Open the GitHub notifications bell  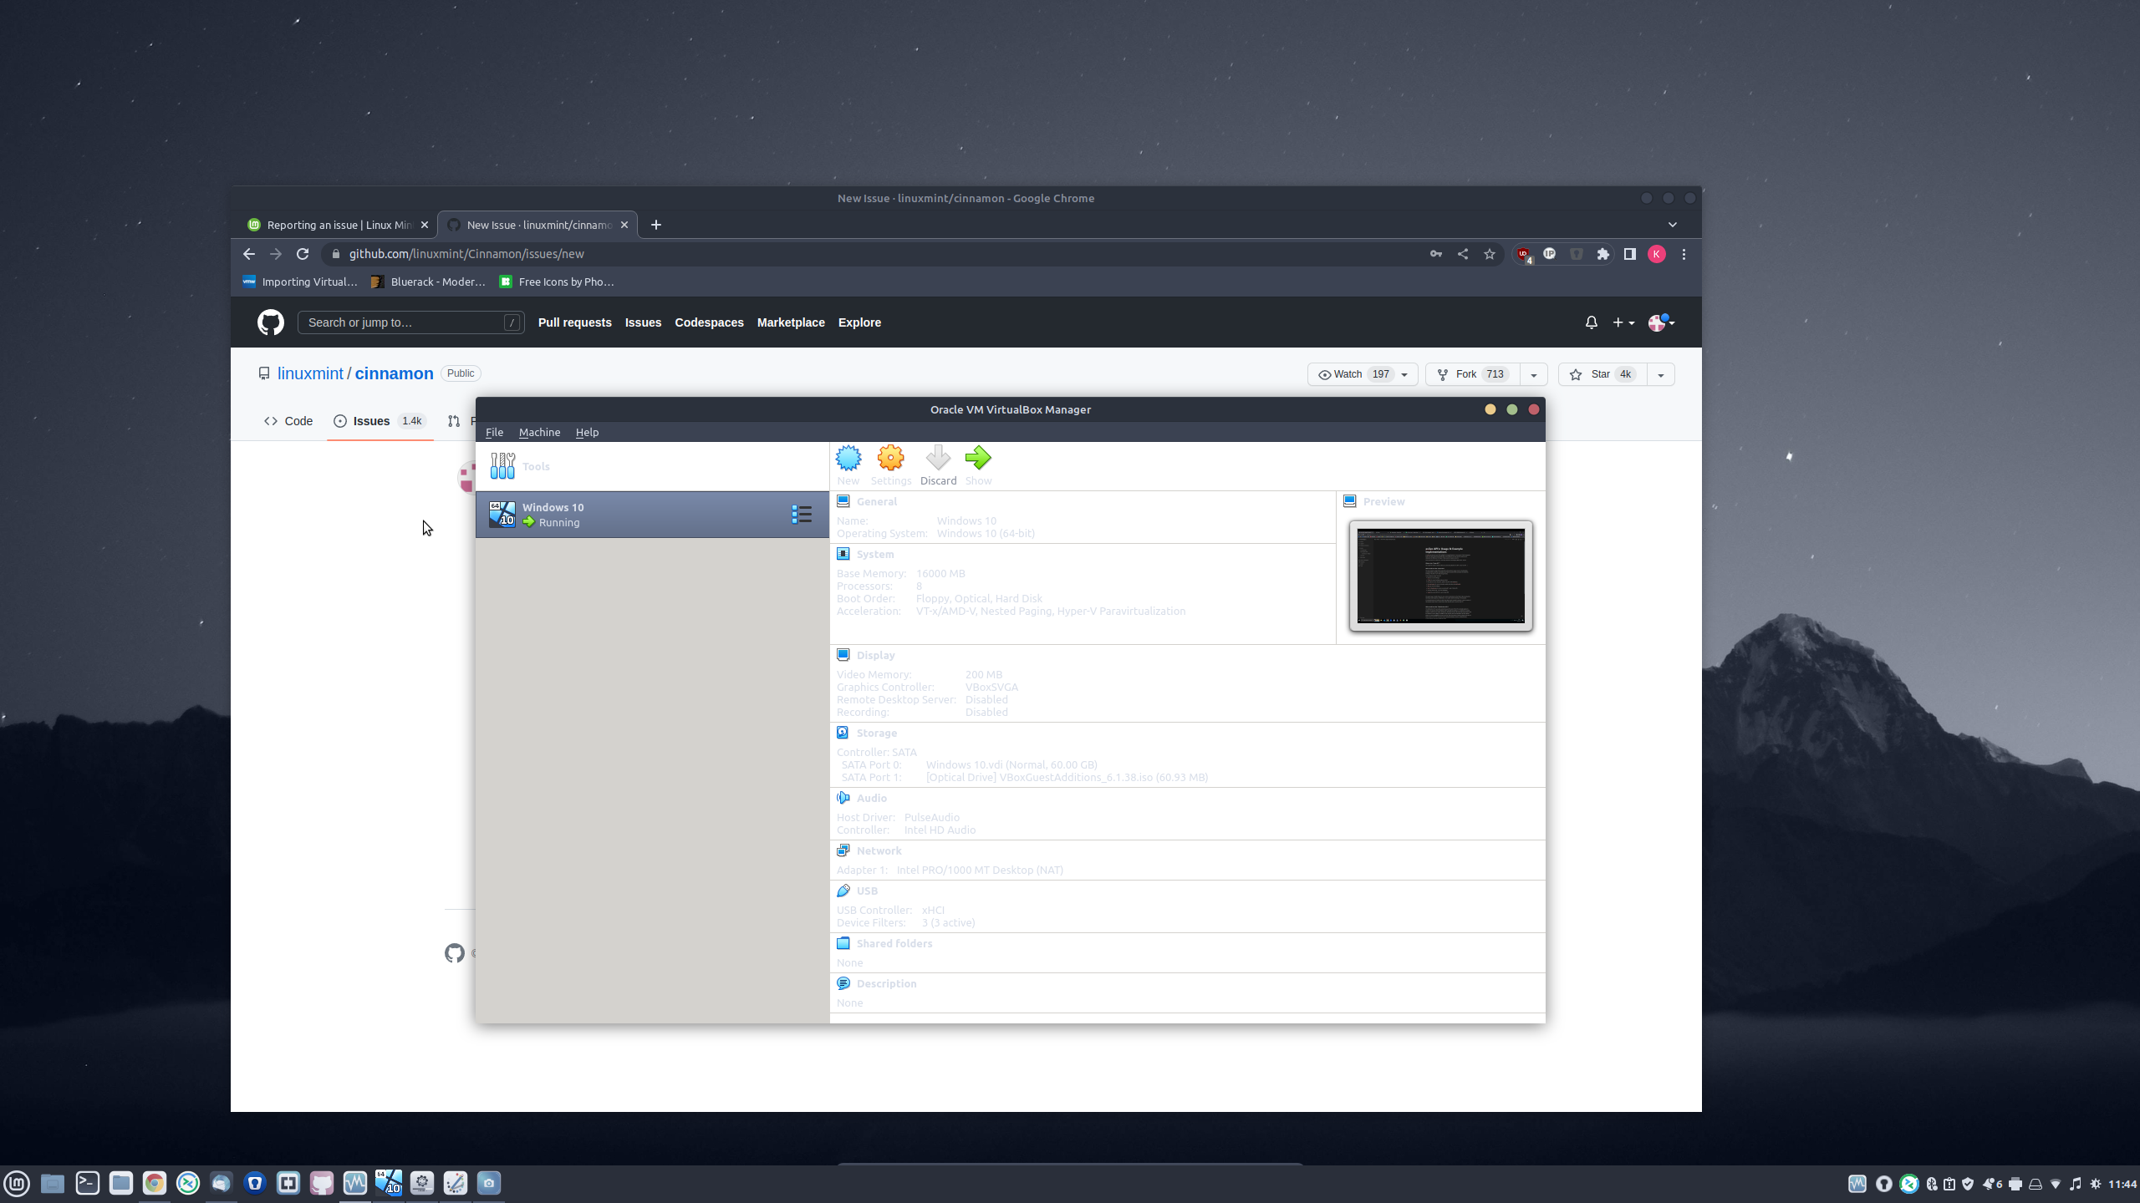pos(1591,322)
